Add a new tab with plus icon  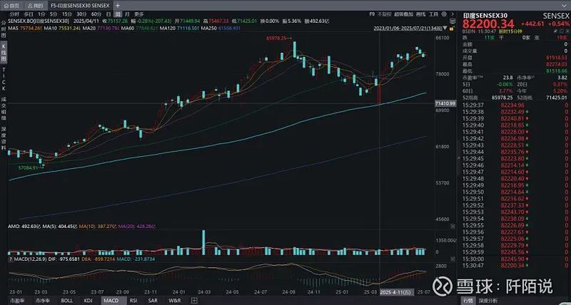[x=118, y=6]
